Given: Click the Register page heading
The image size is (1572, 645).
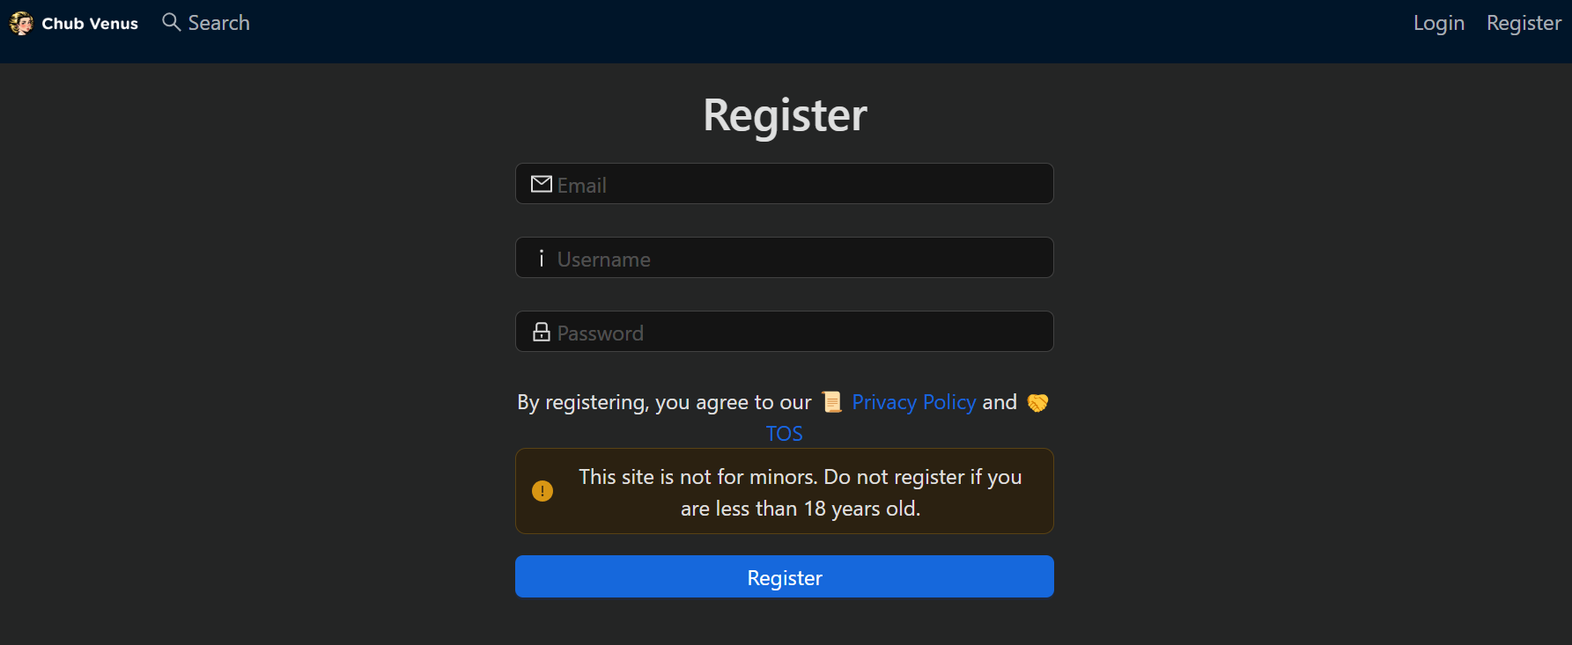Looking at the screenshot, I should 784,114.
